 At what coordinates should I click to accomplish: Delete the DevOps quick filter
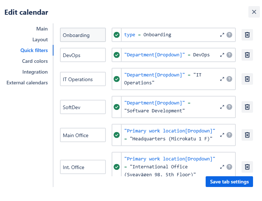247,55
